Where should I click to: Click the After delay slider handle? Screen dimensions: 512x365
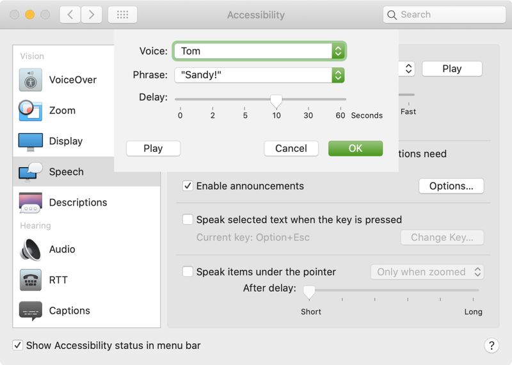[309, 292]
